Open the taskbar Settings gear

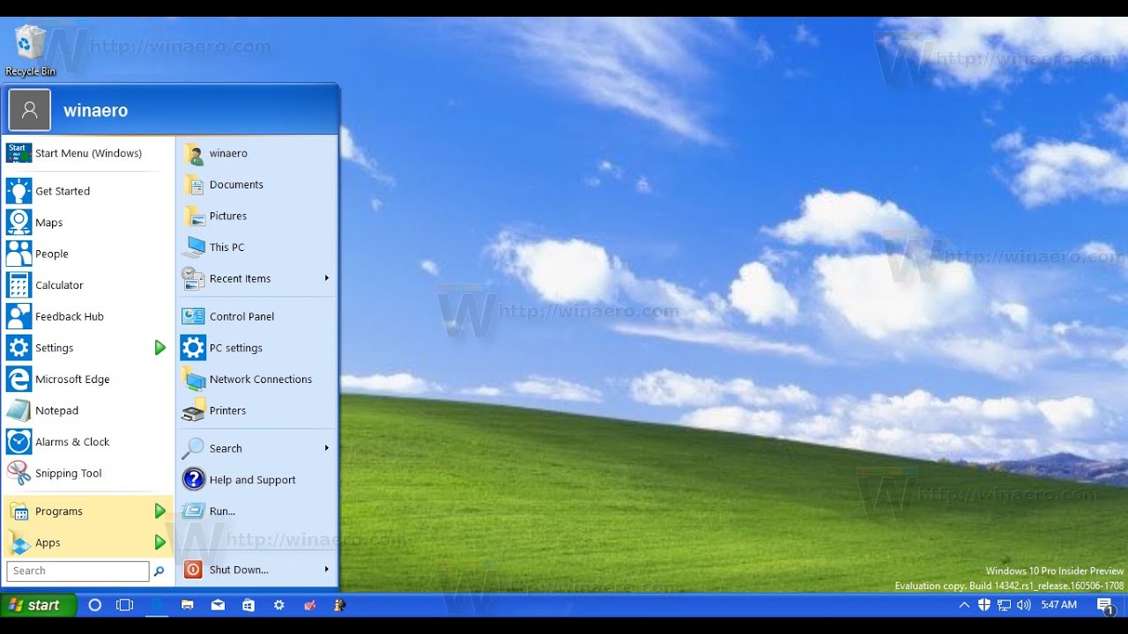point(279,605)
